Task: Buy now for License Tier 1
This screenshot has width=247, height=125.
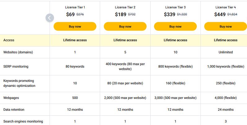Action: point(75,26)
